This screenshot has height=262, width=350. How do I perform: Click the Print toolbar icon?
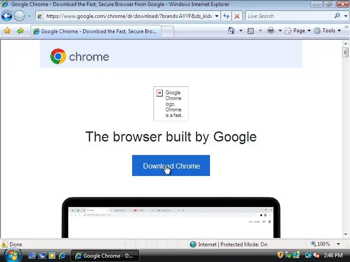[x=270, y=31]
